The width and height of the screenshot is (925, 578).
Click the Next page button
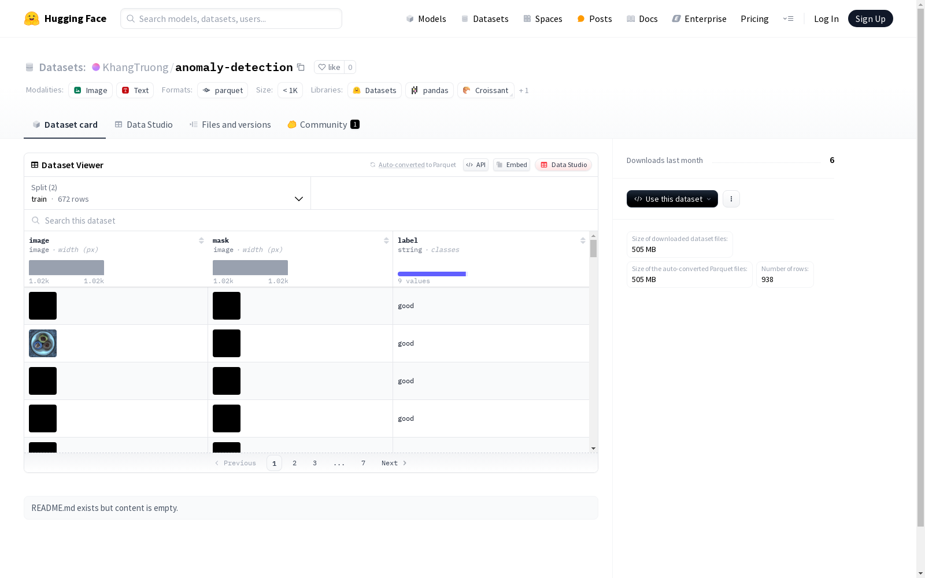pyautogui.click(x=394, y=463)
